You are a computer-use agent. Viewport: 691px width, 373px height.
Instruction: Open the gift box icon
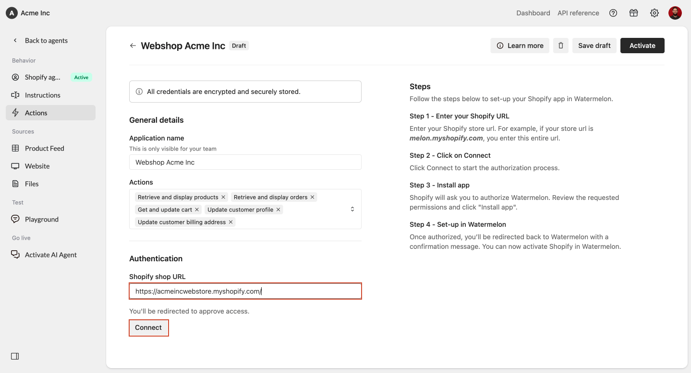pos(634,13)
